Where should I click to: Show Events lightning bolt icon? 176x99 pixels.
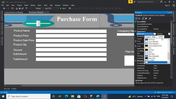[146, 18]
